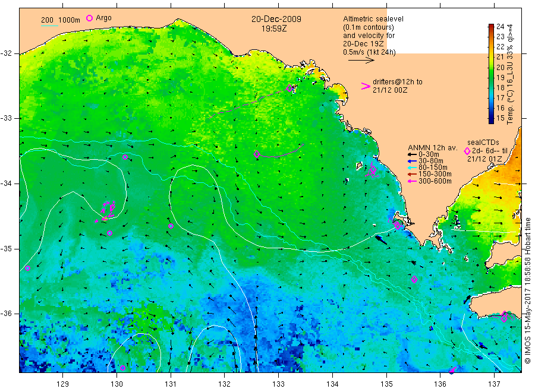Click the magenta 300-600m legend arrow
Image resolution: width=535 pixels, height=392 pixels.
[x=412, y=181]
